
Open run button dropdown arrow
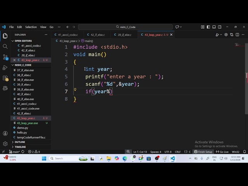click(221, 35)
